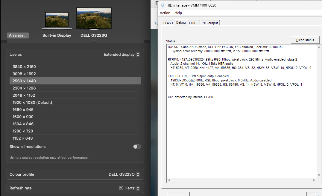This screenshot has height=196, width=322.
Task: Click the Arrange button
Action: pos(18,35)
